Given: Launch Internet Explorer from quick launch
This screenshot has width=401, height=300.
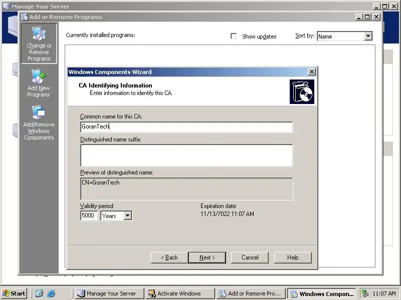Looking at the screenshot, I should click(x=51, y=293).
